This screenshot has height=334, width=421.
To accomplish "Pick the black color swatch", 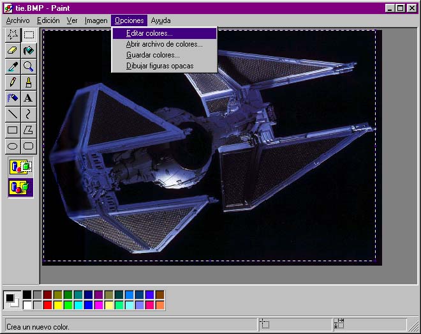I will (x=27, y=295).
